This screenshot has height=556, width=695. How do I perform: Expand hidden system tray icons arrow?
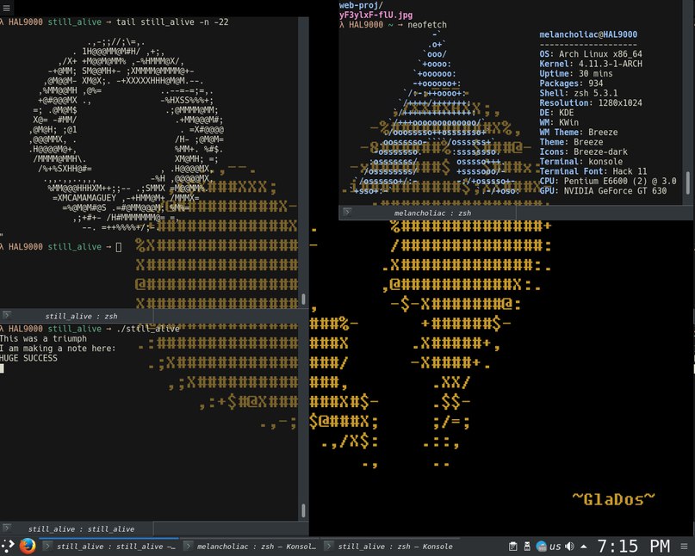click(584, 547)
